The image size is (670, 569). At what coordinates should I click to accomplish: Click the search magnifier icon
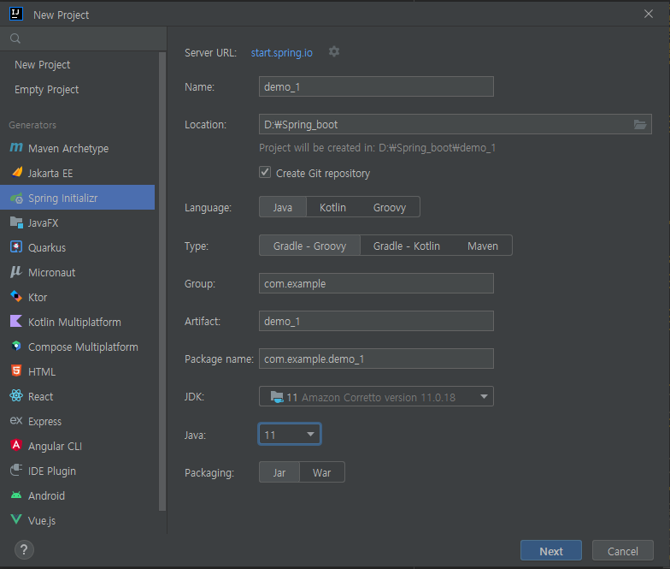(x=15, y=39)
